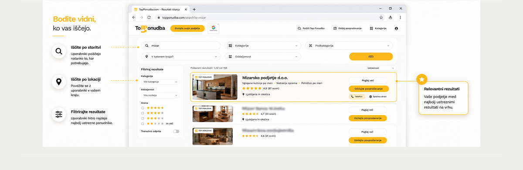The image size is (523, 170).
Task: Click the mizar search input field
Action: pos(181,45)
